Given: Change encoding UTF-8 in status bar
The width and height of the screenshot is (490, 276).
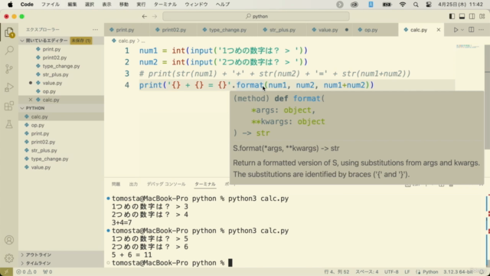Looking at the screenshot, I should tap(391, 272).
